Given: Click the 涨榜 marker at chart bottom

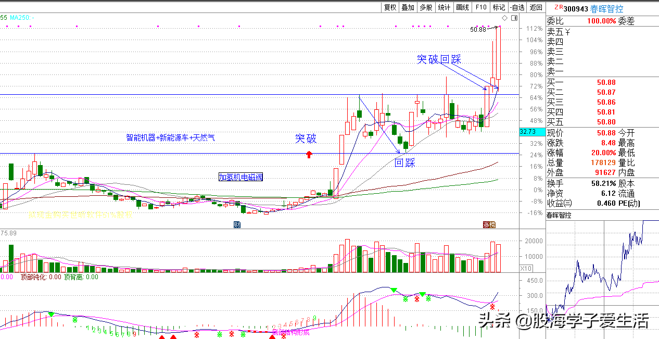Looking at the screenshot, I should point(489,224).
